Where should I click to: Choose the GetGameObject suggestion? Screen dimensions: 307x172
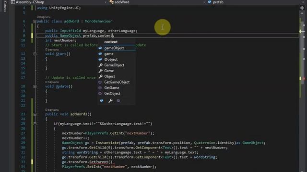(x=117, y=82)
